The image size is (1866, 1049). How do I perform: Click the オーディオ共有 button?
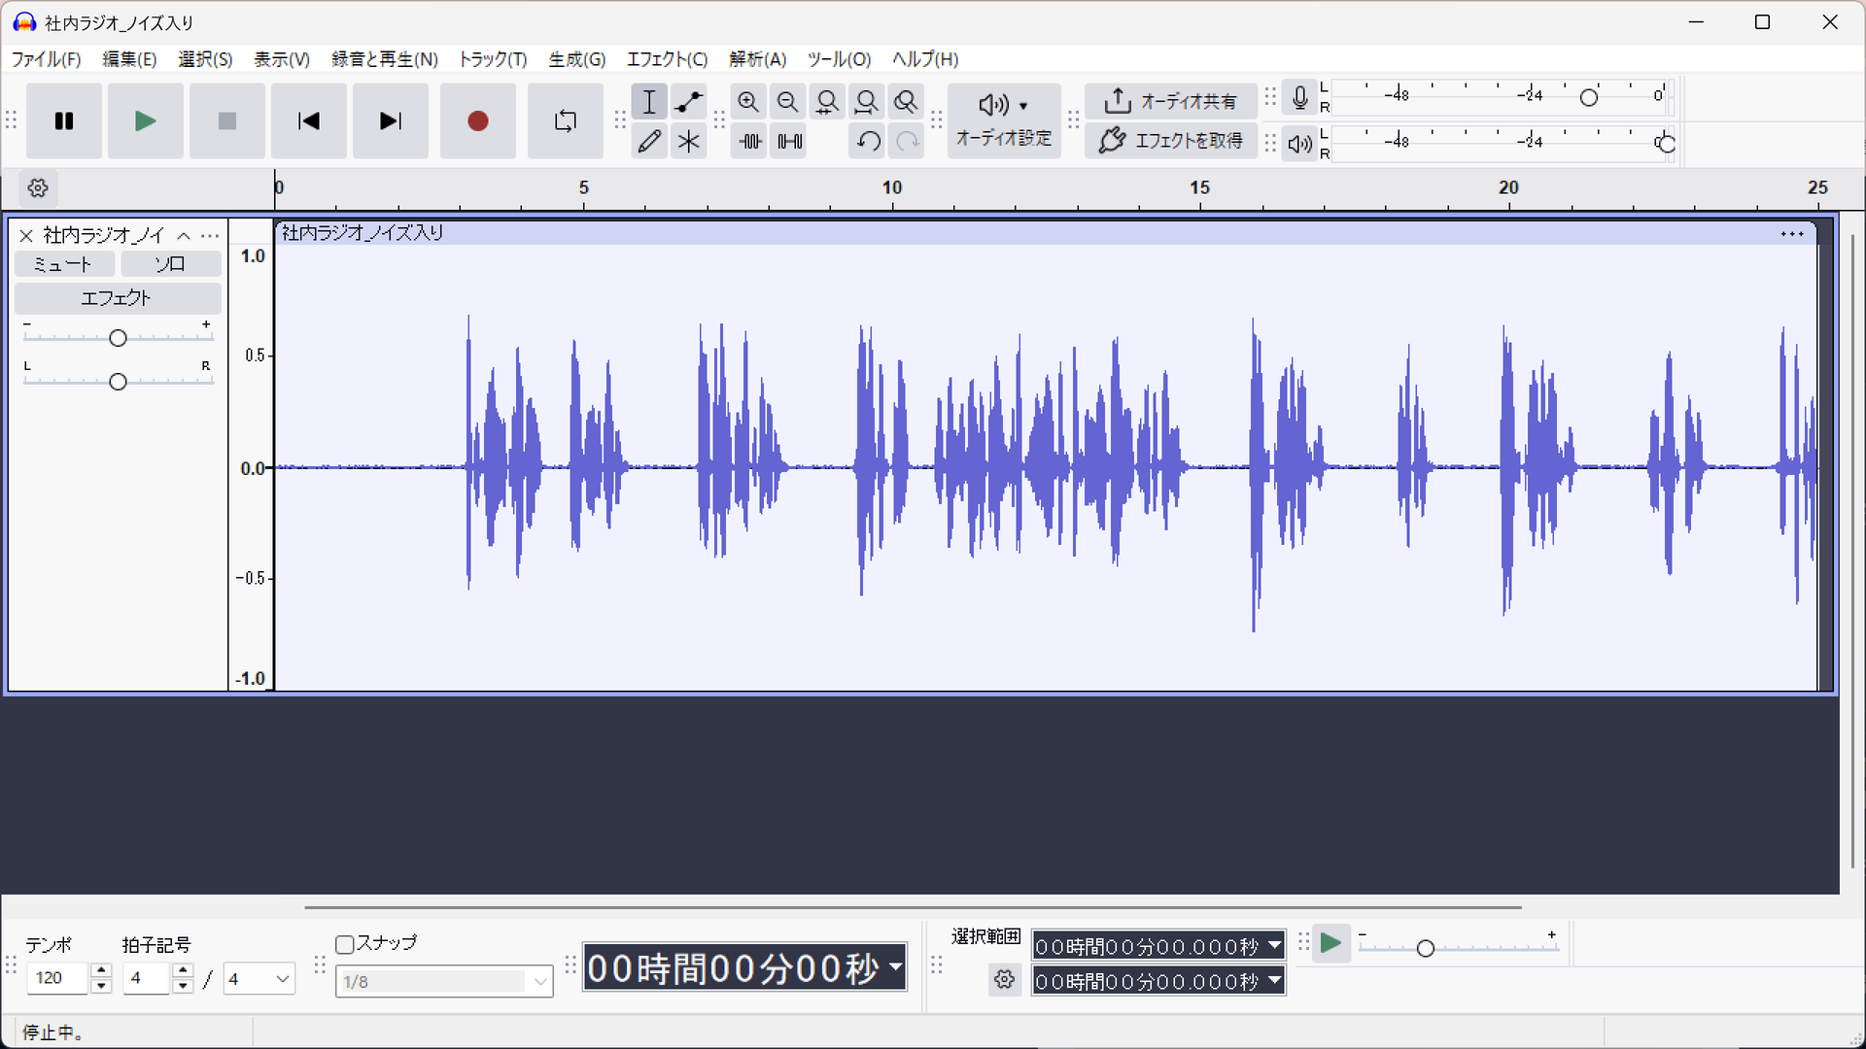coord(1171,101)
